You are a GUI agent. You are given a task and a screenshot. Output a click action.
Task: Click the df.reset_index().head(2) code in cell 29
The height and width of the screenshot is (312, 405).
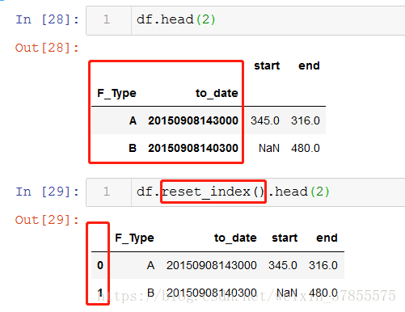(233, 192)
